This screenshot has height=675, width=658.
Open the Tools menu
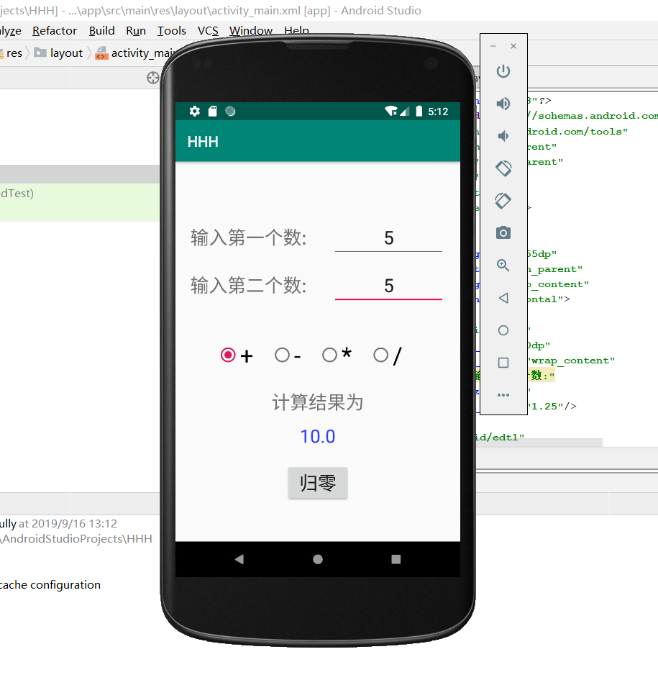pos(172,31)
